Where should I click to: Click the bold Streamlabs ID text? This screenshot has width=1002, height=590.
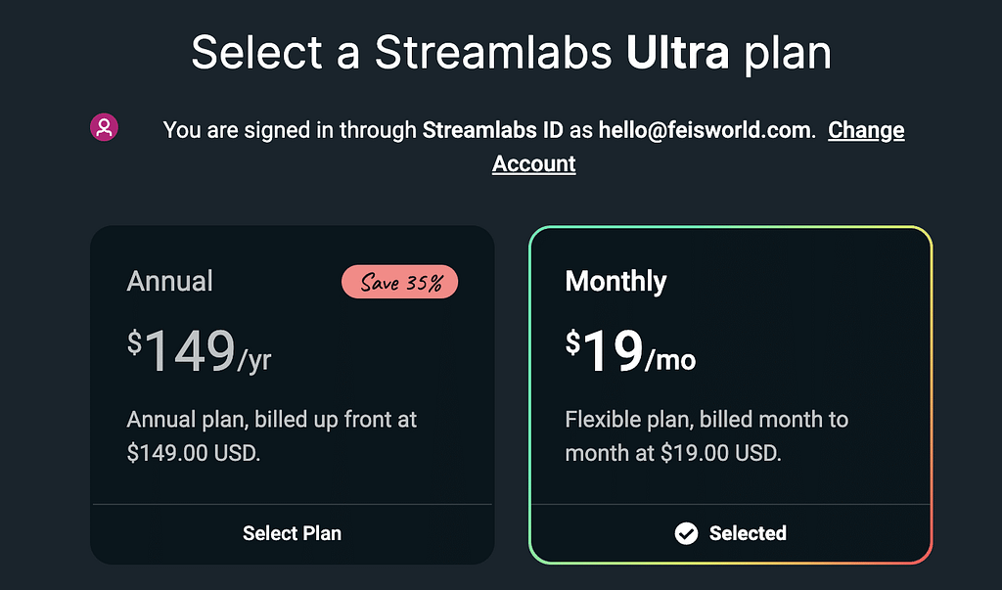click(493, 130)
